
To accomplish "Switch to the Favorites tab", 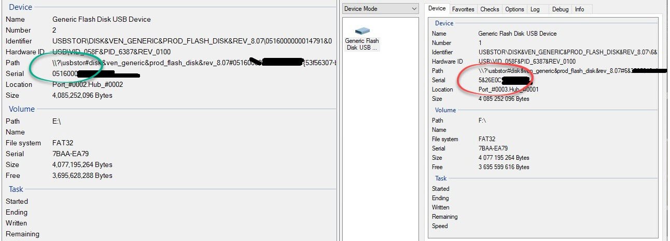I will click(x=463, y=9).
